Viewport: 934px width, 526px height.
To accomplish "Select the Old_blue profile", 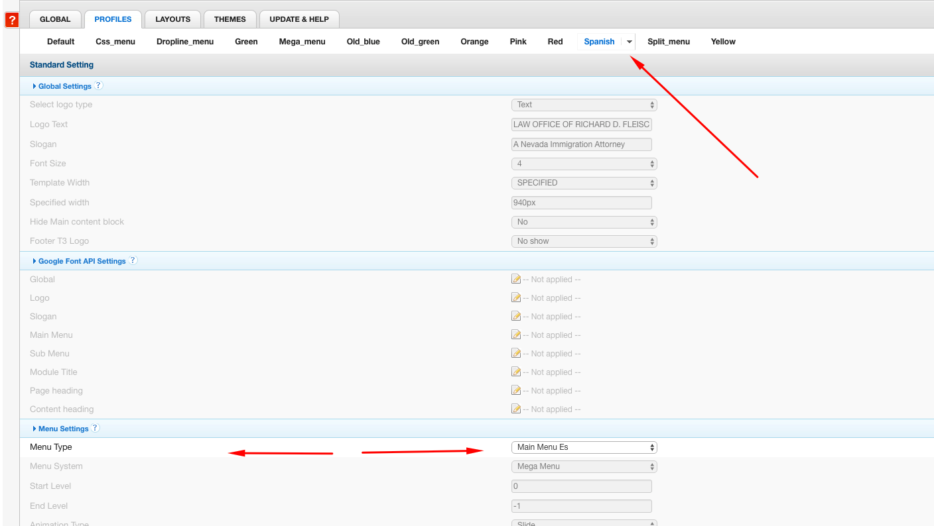I will click(364, 42).
